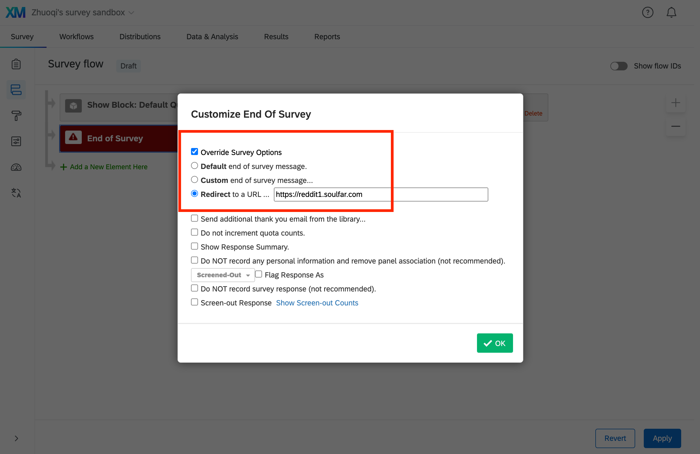Open the notifications bell icon
This screenshot has width=700, height=454.
[x=671, y=12]
